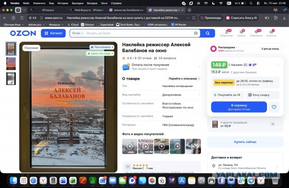Click Спросить Алису AI button

[242, 18]
